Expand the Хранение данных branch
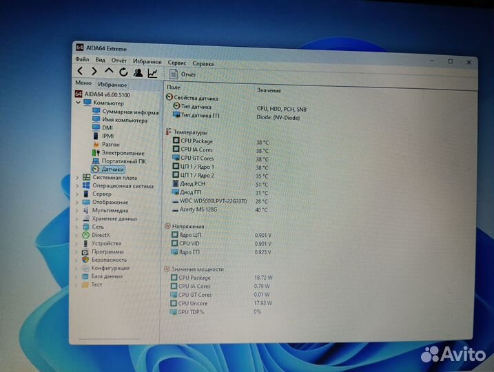Screen dimensions: 494x372 (77, 218)
